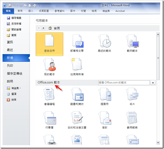The width and height of the screenshot is (164, 149).
Task: Open the 名片 business card category
Action: pyautogui.click(x=132, y=97)
